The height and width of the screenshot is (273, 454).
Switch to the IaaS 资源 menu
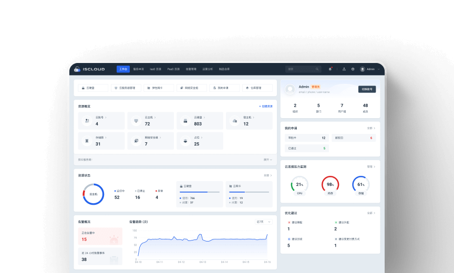pos(156,69)
